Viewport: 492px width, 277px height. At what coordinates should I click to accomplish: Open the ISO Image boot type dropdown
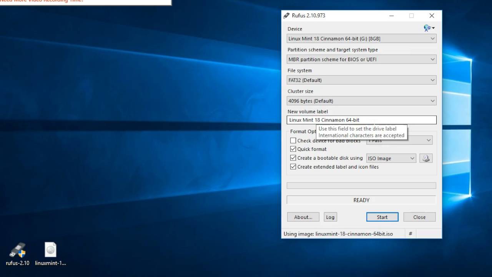tap(391, 158)
